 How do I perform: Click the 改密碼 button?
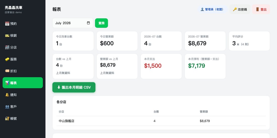(240, 9)
